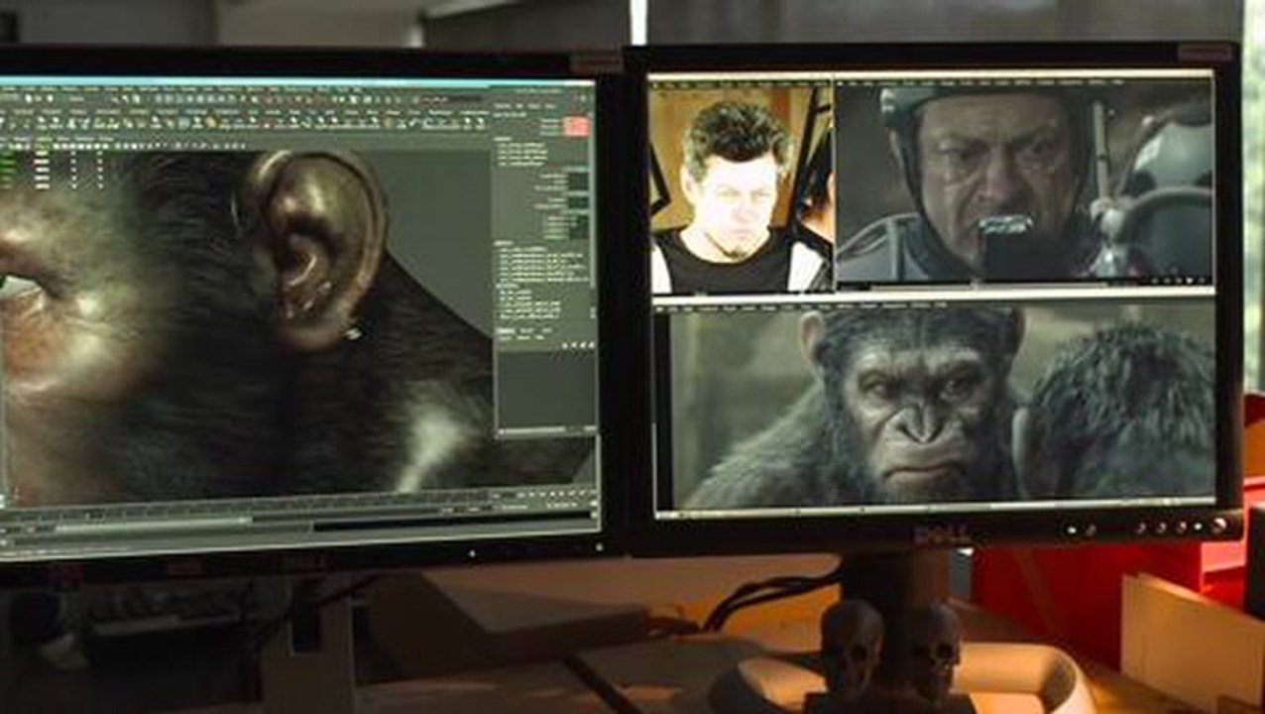Select the helmet-camera footage window of the actor
This screenshot has height=714, width=1265.
pos(1024,181)
